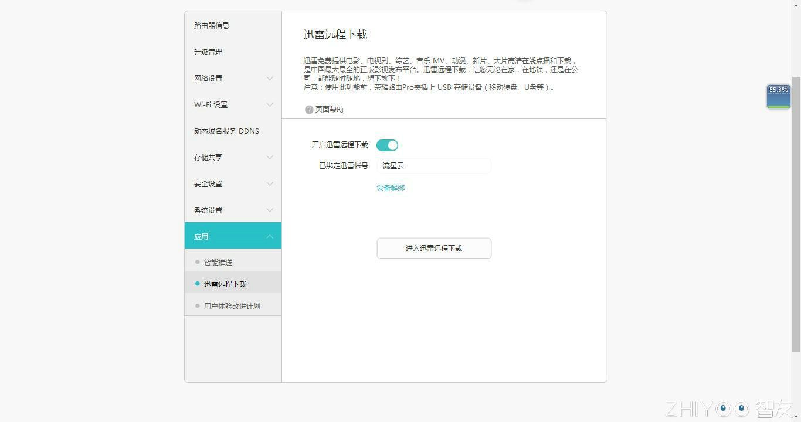The width and height of the screenshot is (801, 422).
Task: Click the 迅雷远程下载 page heading
Action: click(335, 35)
